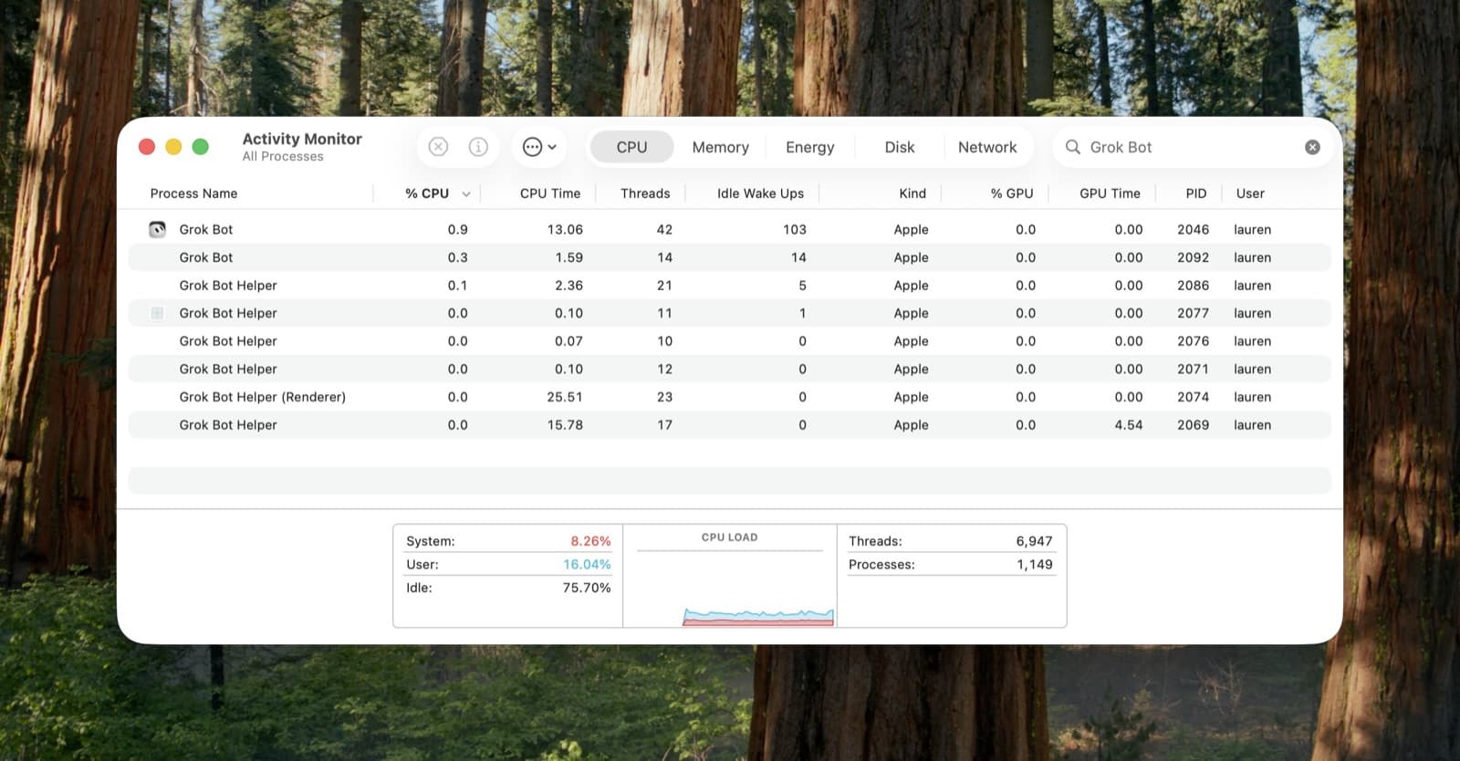Sort by the Threads column header
This screenshot has height=761, width=1460.
645,193
